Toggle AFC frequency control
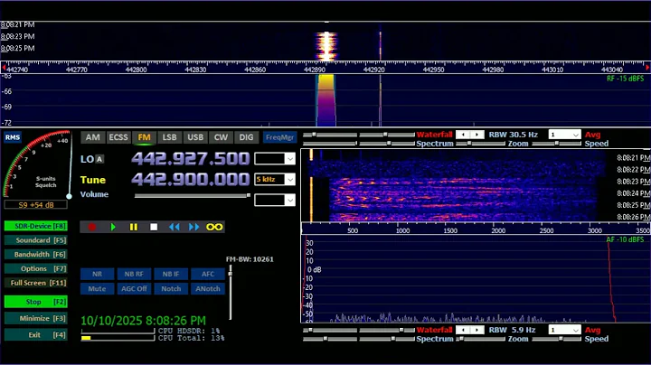651x365 pixels. point(208,274)
